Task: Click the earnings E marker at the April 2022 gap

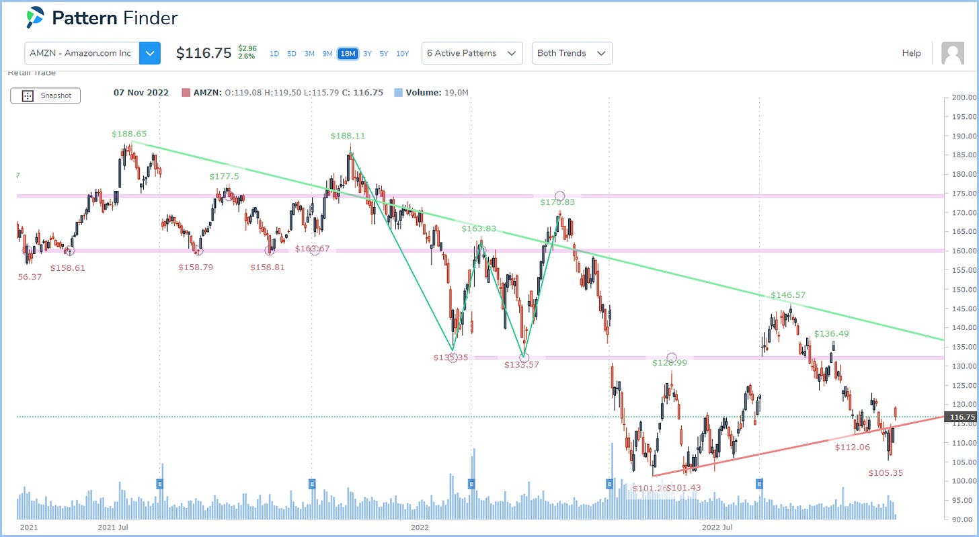Action: coord(609,483)
